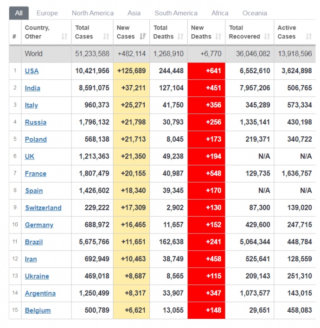Open the India country link
The image size is (320, 328).
(32, 88)
